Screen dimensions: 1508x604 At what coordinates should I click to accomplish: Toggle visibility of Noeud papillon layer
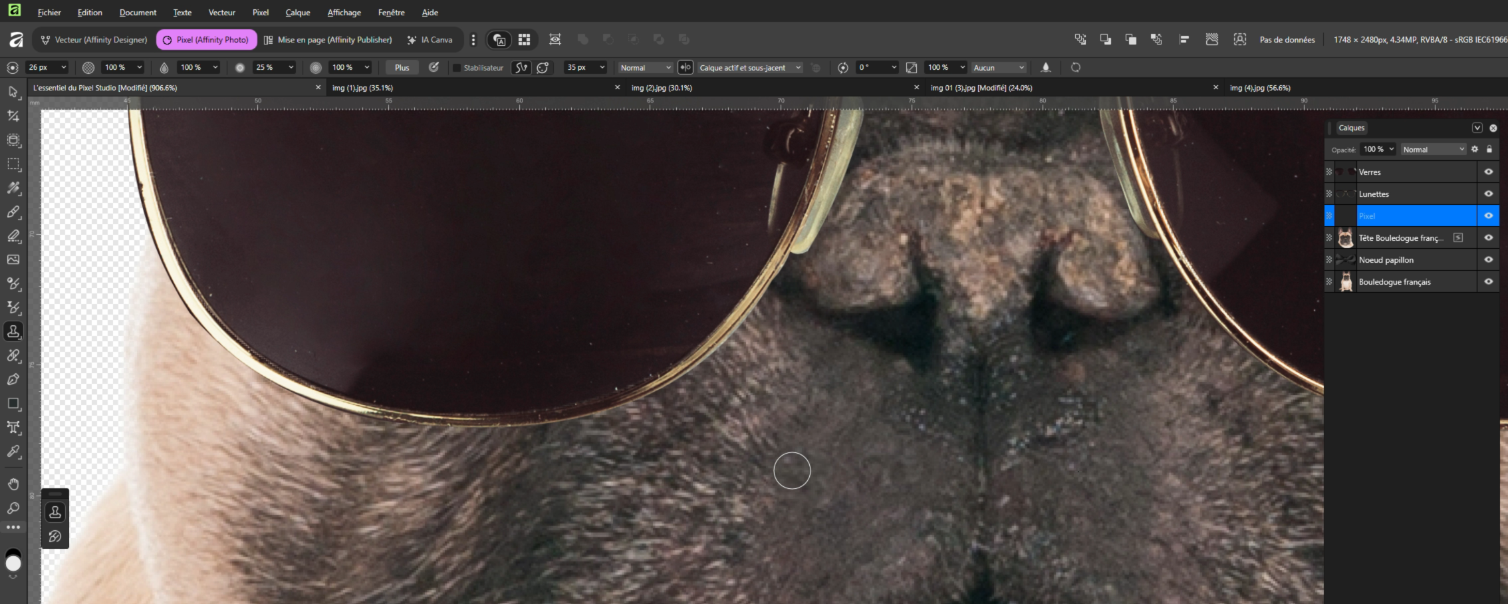pyautogui.click(x=1488, y=260)
